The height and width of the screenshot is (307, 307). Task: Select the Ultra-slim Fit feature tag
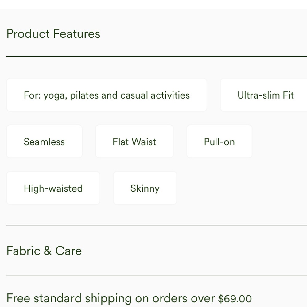(266, 95)
